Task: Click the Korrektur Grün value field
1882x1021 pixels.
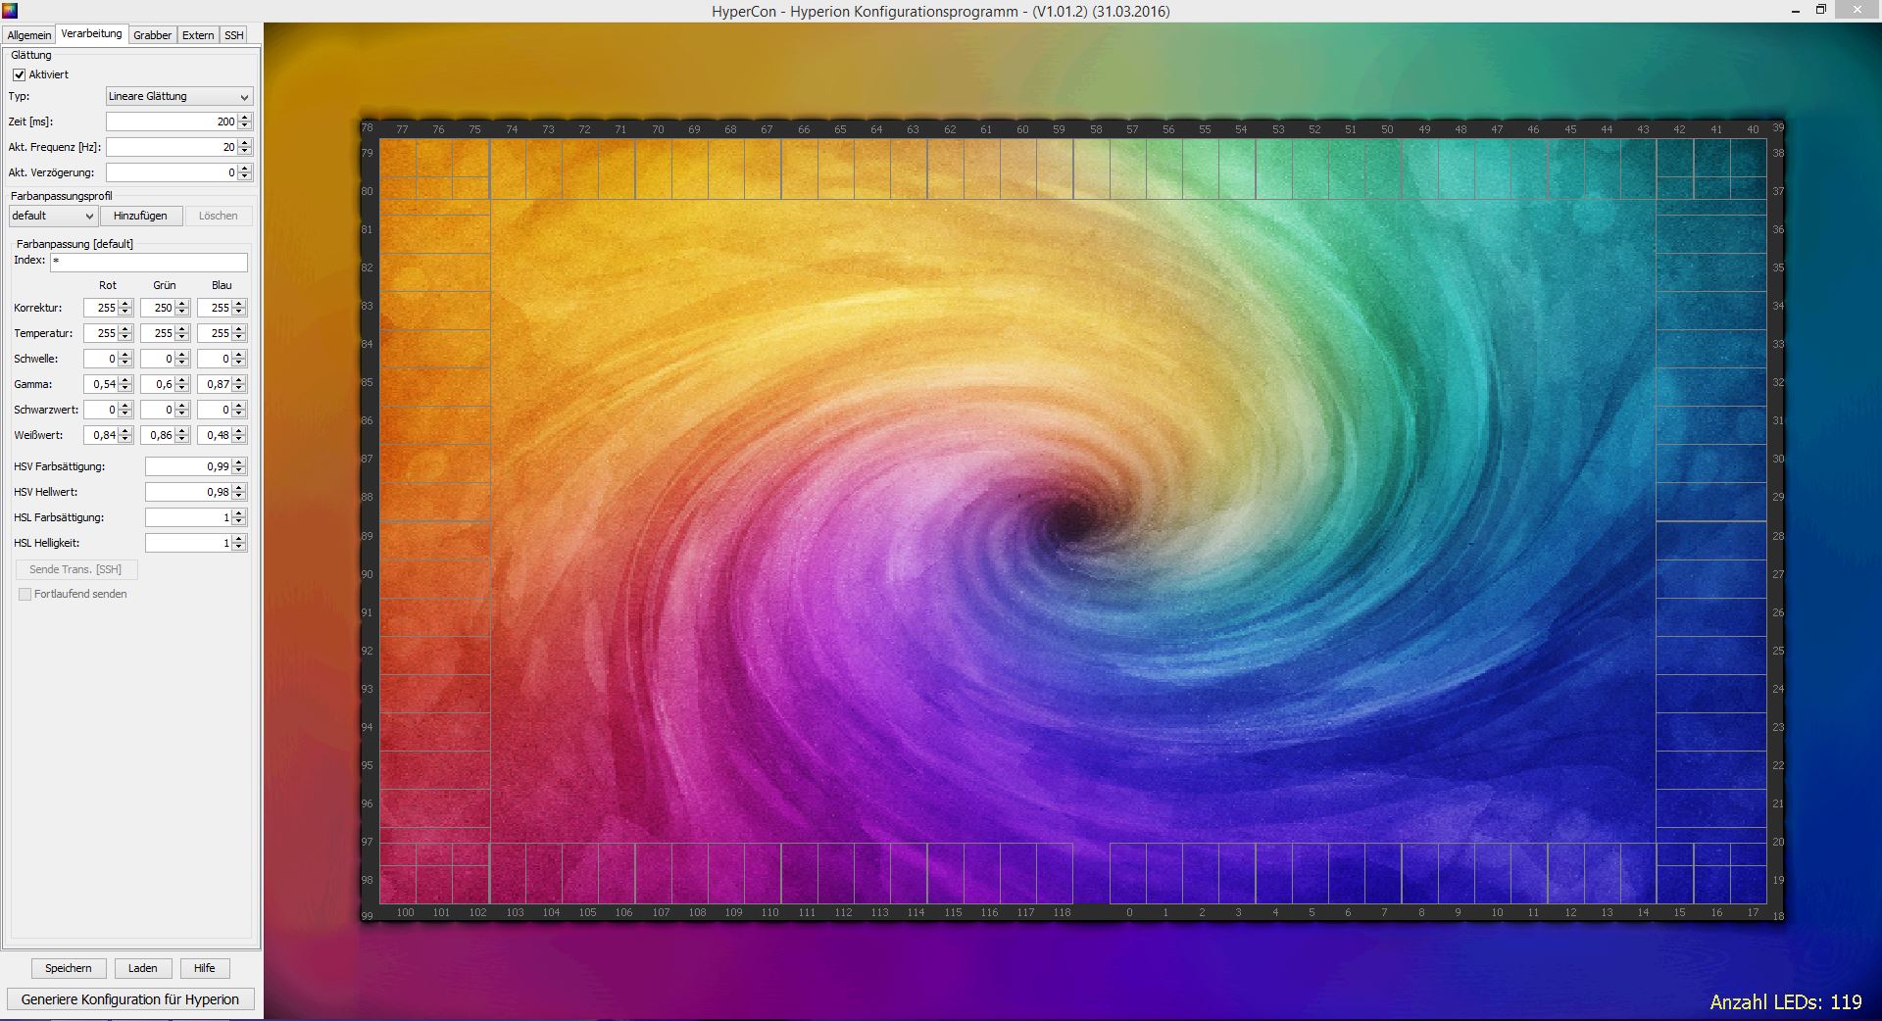Action: [x=158, y=308]
